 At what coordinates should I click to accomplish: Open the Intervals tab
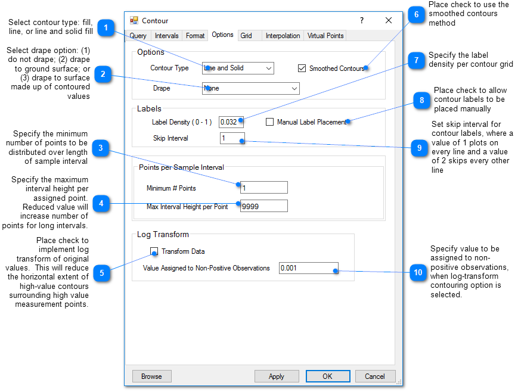[166, 36]
